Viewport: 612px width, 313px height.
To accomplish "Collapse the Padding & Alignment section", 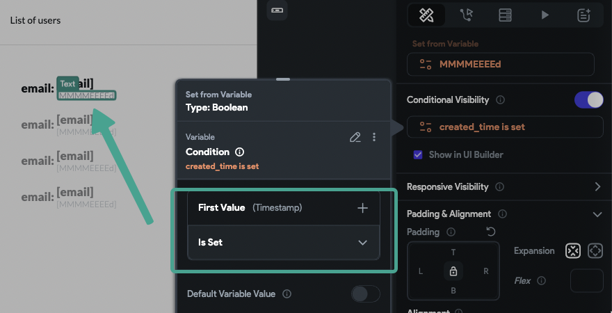I will [597, 214].
